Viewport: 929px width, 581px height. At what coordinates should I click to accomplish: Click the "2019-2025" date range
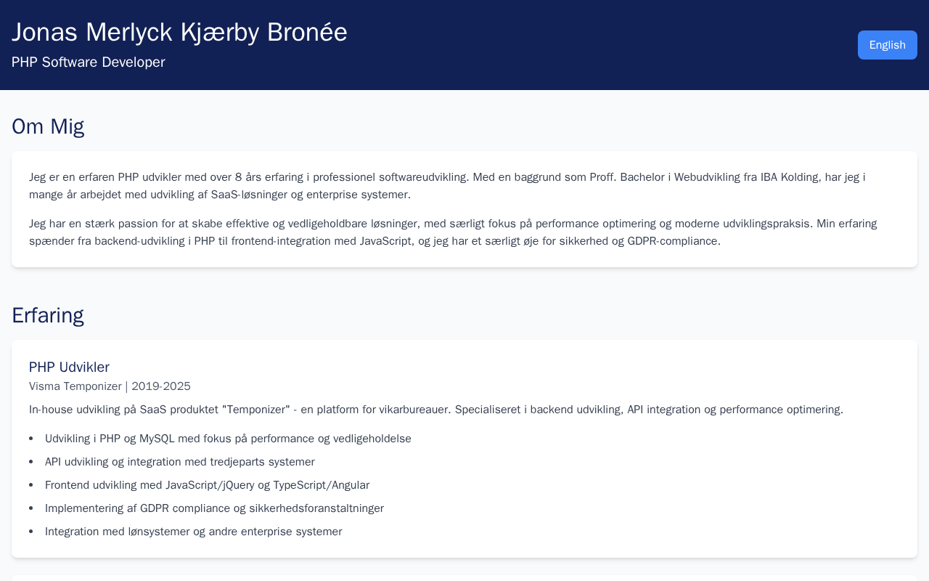coord(161,386)
